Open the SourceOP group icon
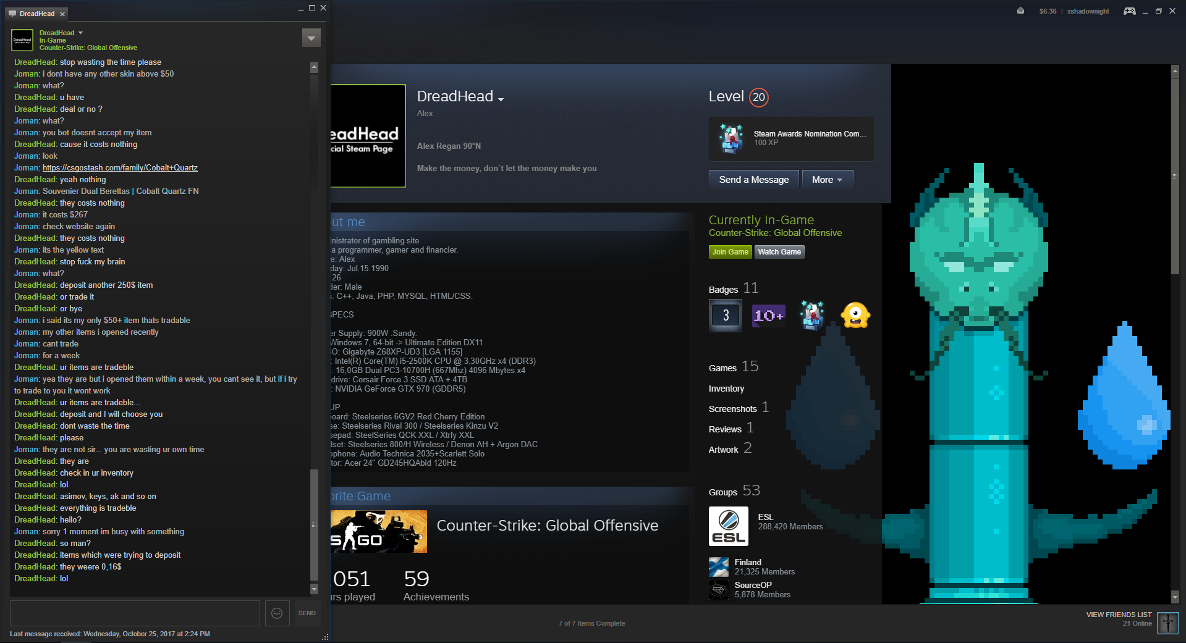The width and height of the screenshot is (1186, 643). pyautogui.click(x=719, y=590)
